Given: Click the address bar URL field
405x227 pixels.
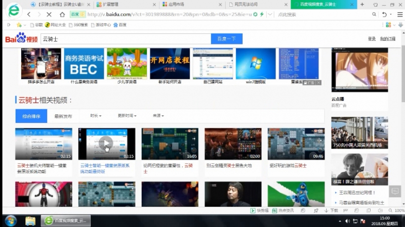Looking at the screenshot, I should coord(169,15).
